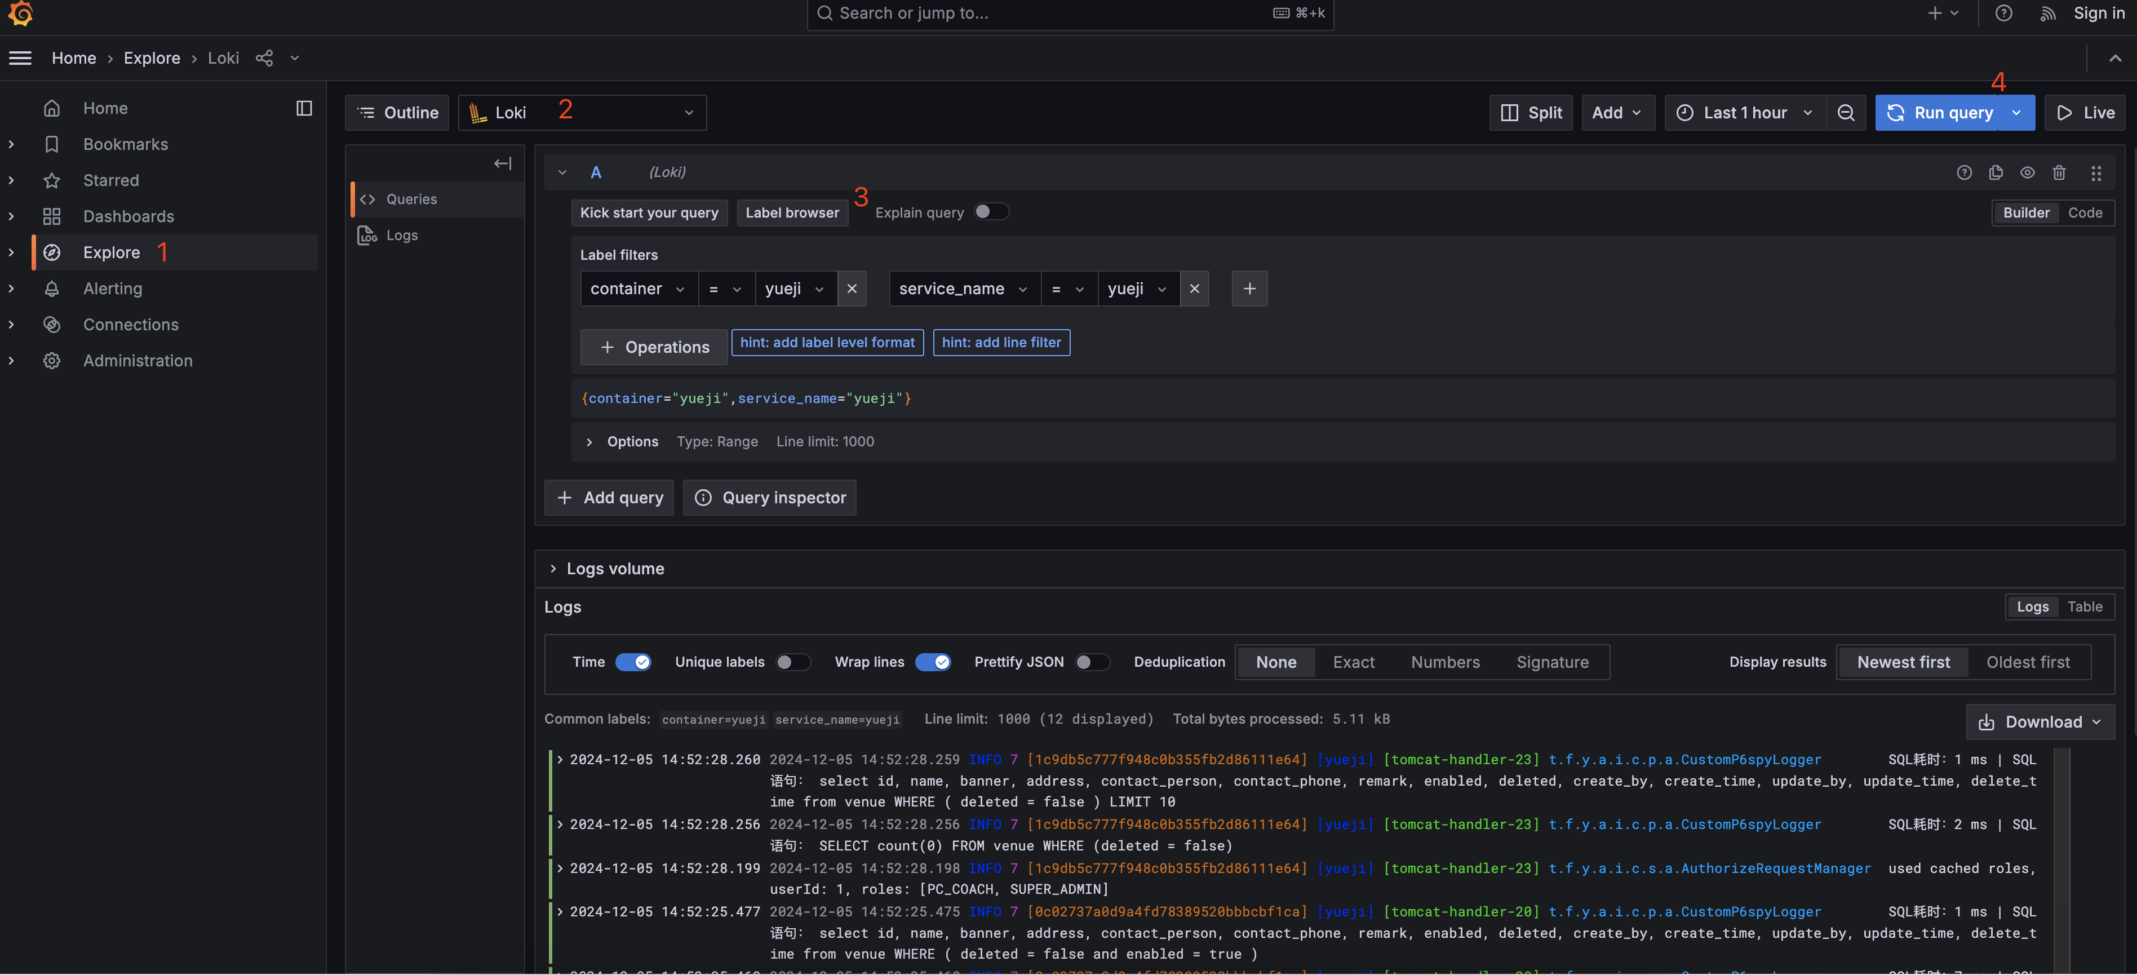
Task: Open the Query inspector
Action: click(769, 498)
